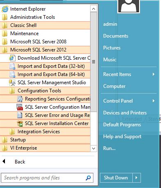The height and width of the screenshot is (188, 161).
Task: Click the user account picture
Action: pos(128,6)
